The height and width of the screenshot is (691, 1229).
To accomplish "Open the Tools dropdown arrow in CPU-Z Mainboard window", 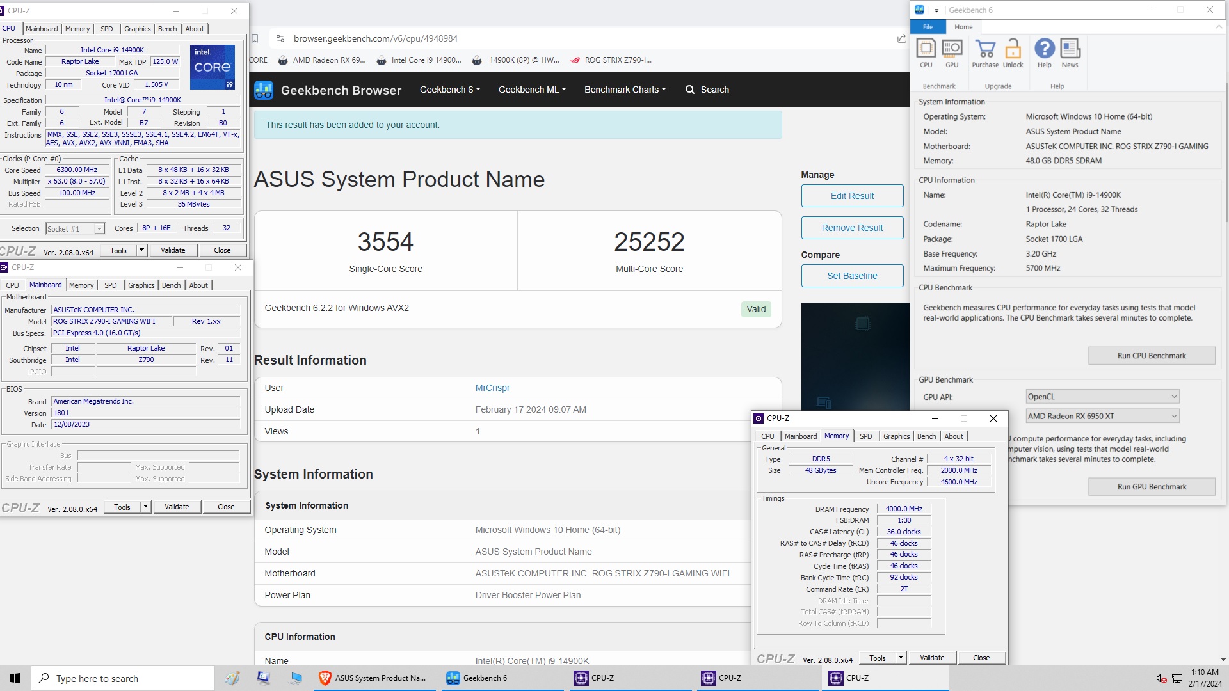I will (146, 507).
